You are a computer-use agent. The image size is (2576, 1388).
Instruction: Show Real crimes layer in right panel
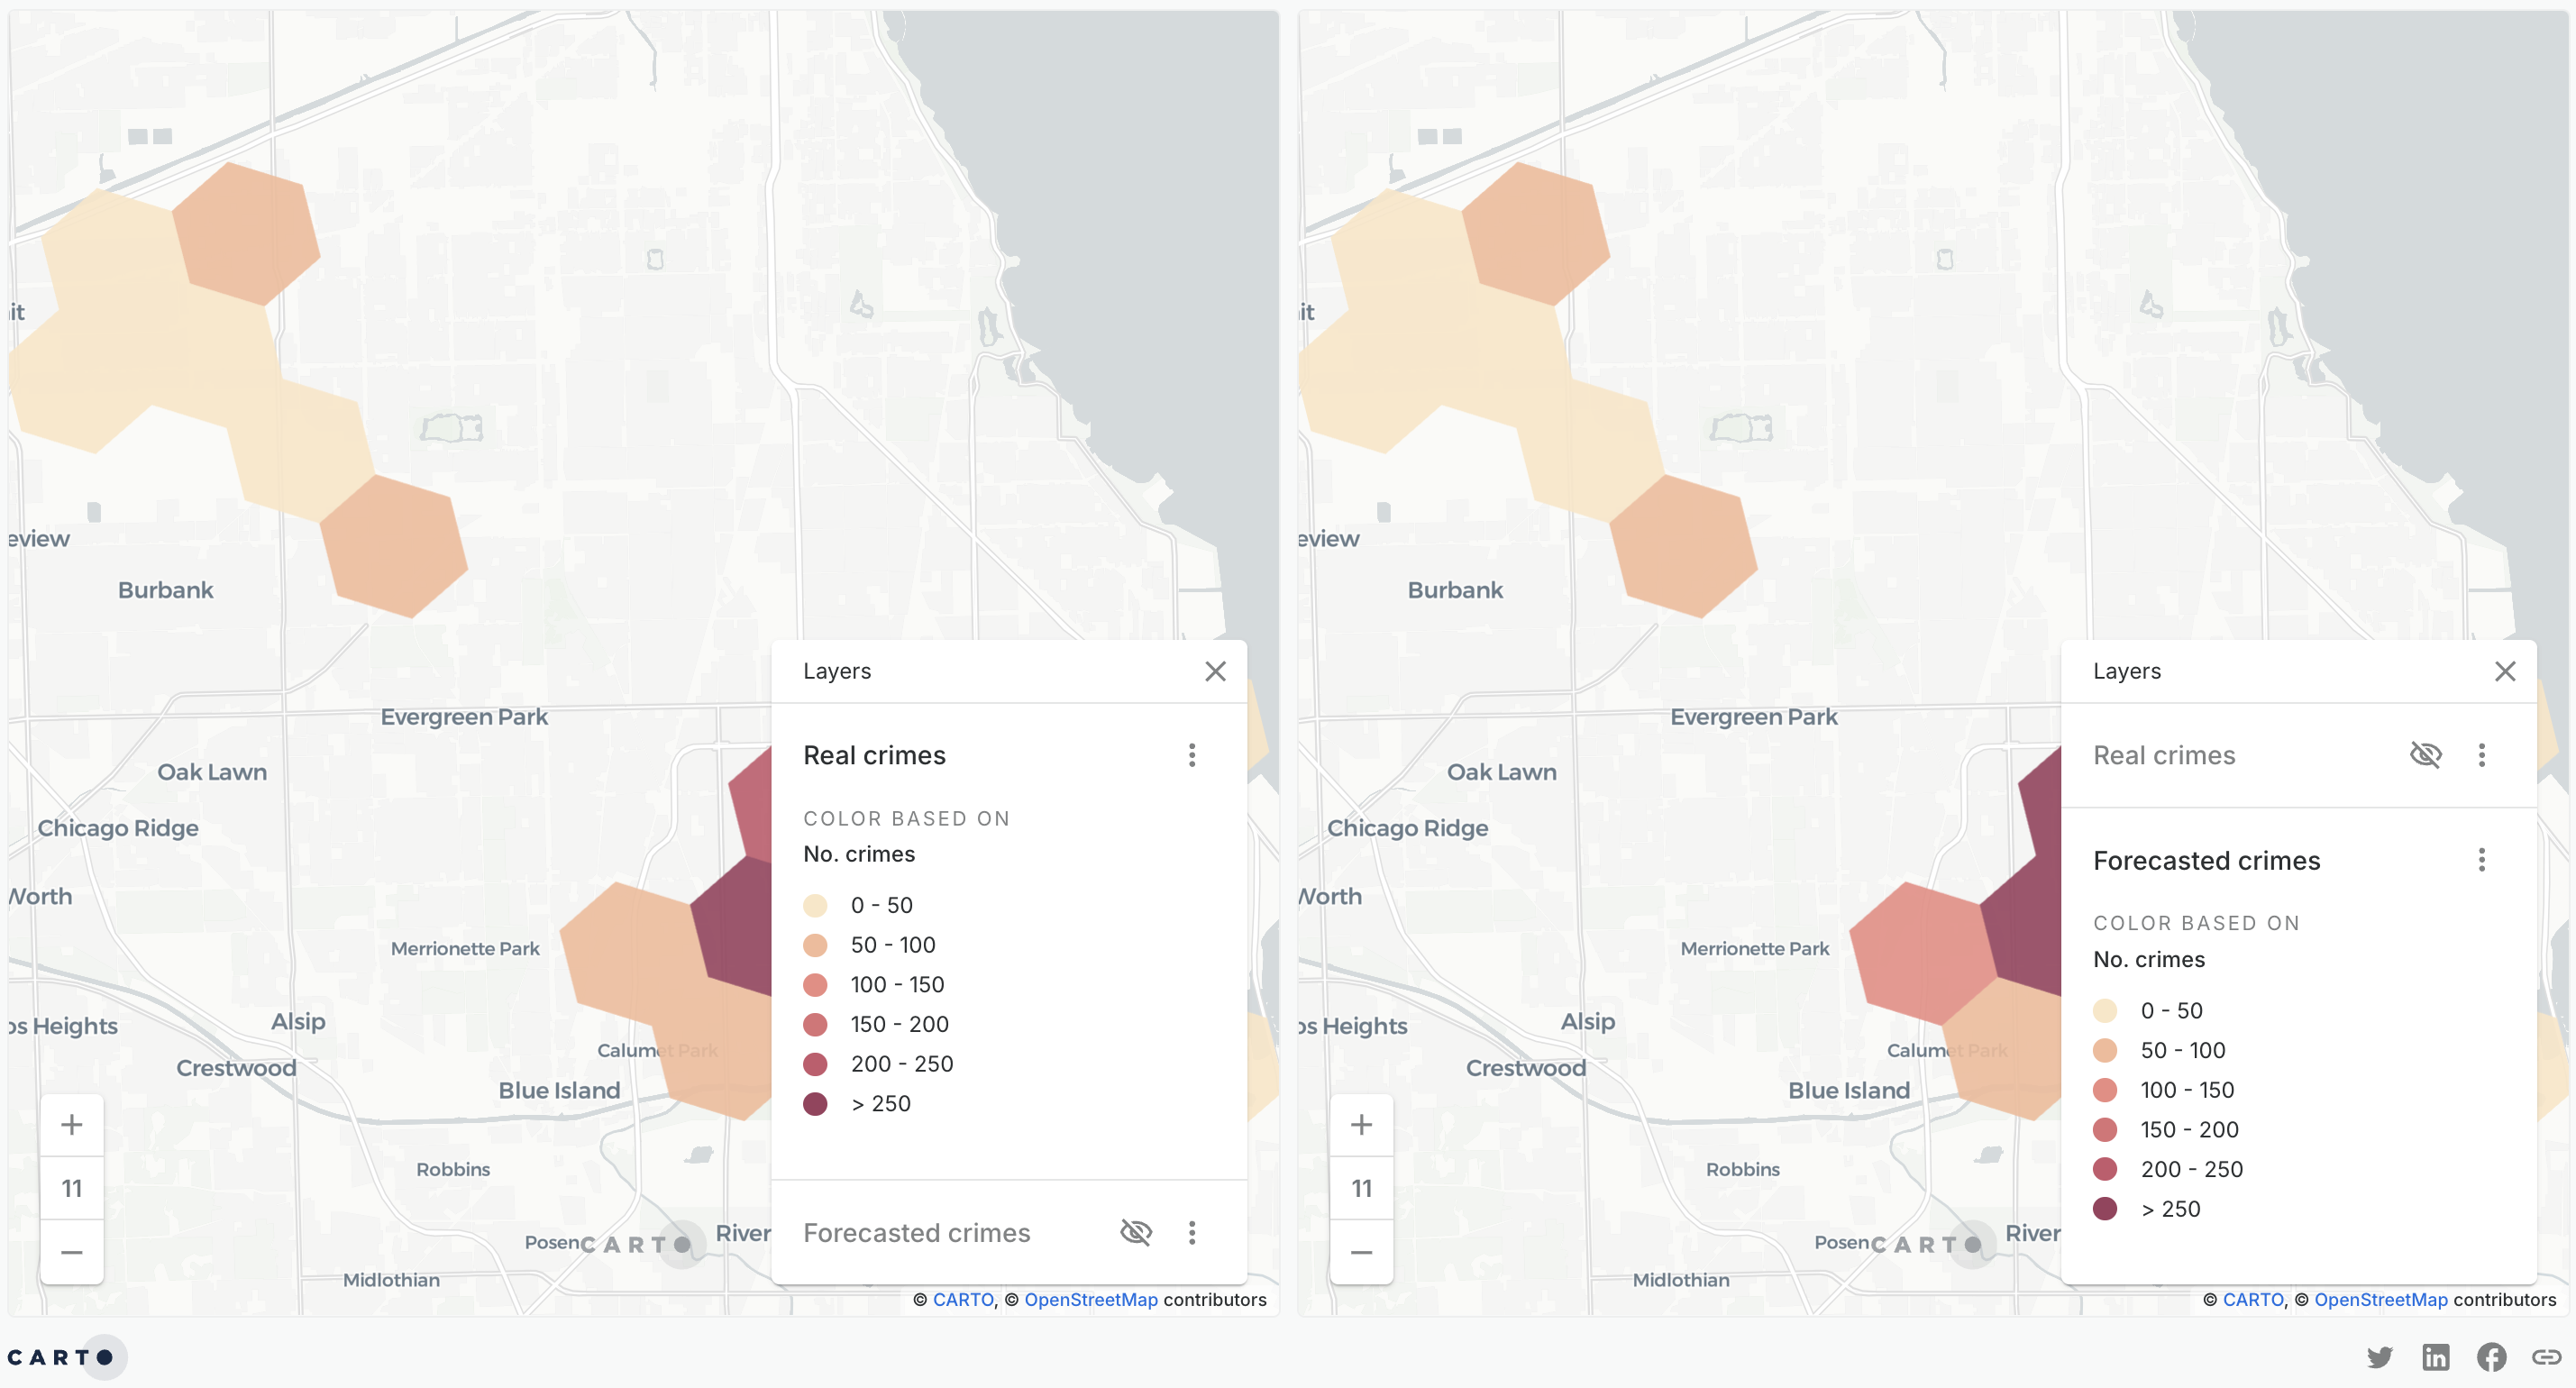(2425, 754)
